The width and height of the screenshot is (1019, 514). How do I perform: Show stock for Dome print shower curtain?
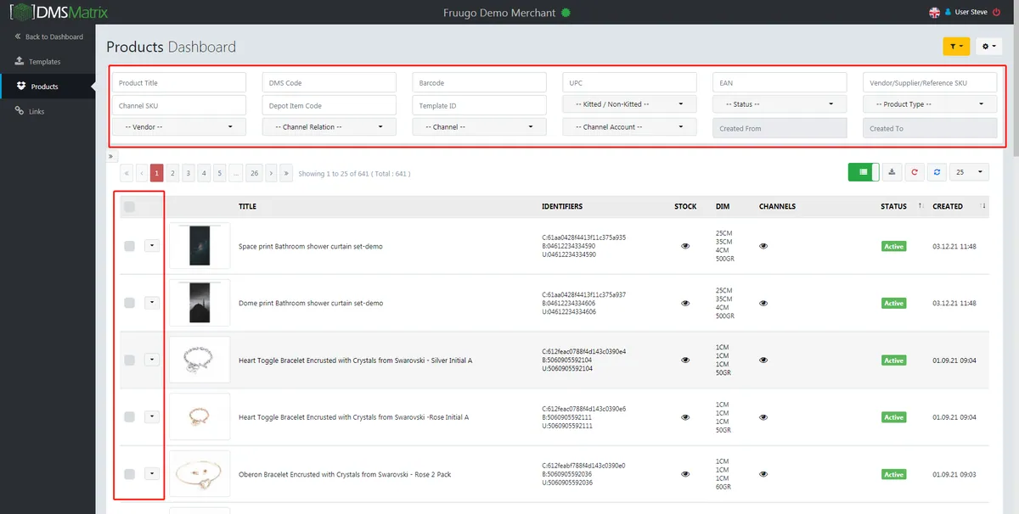pyautogui.click(x=685, y=303)
